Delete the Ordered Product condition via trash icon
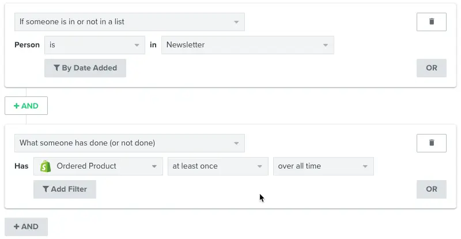Viewport: 461px width, 239px height. 431,143
